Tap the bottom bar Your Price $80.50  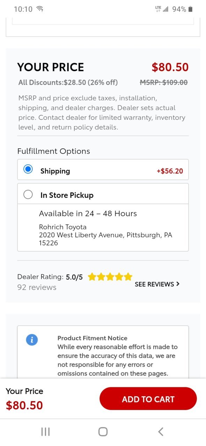(24, 399)
